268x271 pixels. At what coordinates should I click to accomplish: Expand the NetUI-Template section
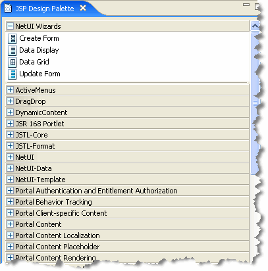point(10,180)
